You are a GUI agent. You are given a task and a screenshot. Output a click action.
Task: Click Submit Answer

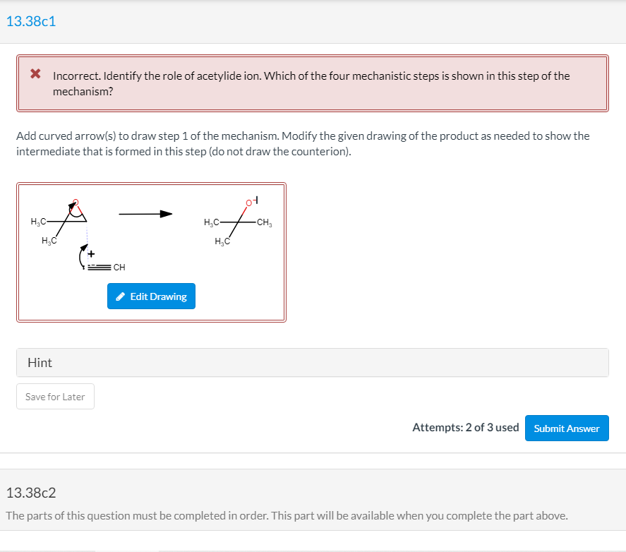pyautogui.click(x=567, y=428)
